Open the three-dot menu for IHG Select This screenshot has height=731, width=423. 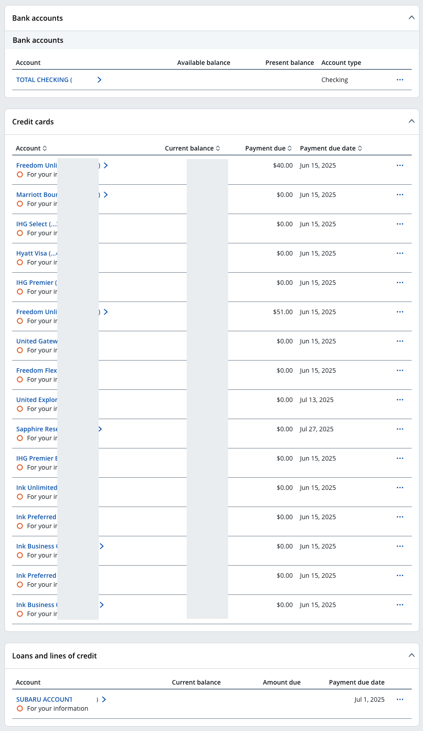[400, 224]
